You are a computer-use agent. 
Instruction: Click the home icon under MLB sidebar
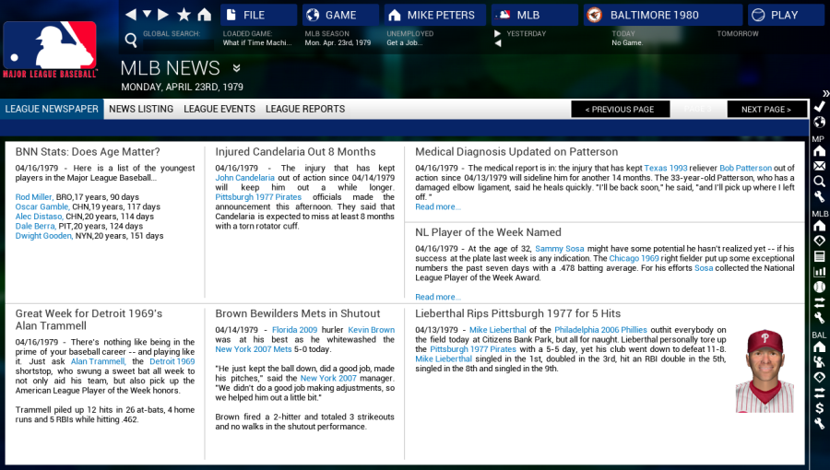[x=819, y=227]
